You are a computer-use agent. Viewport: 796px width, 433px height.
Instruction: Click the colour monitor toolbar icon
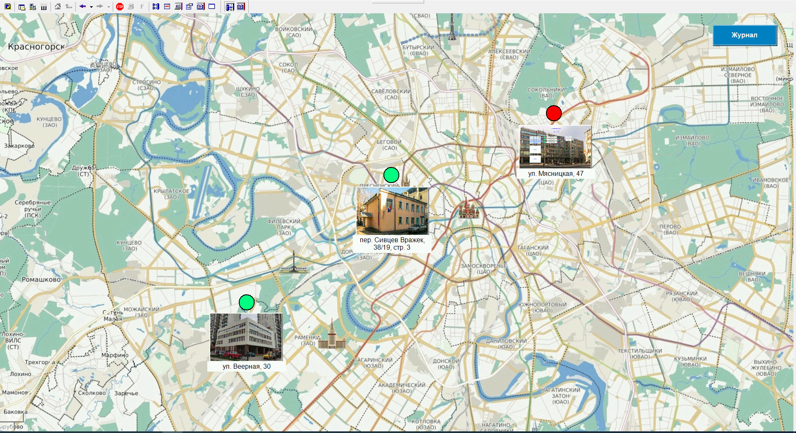pyautogui.click(x=178, y=6)
